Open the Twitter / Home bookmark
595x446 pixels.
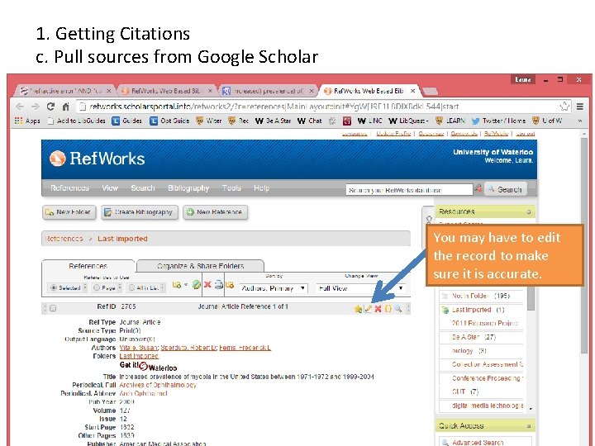tap(498, 121)
